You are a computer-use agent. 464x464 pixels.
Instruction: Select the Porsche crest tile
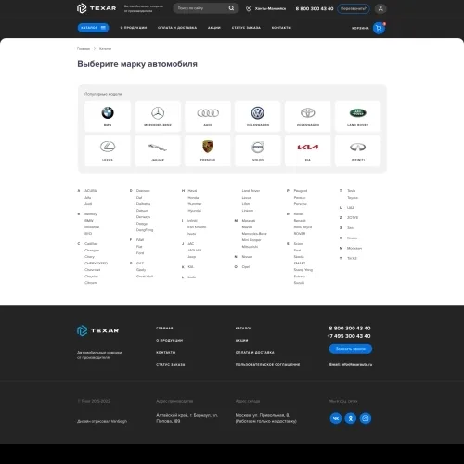[208, 150]
